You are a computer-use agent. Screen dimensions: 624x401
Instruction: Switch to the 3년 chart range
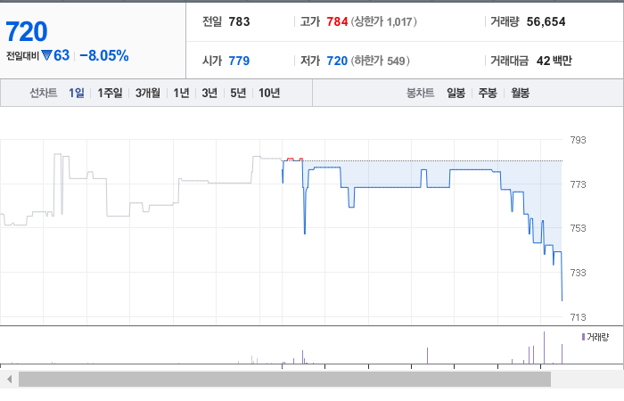coord(209,93)
